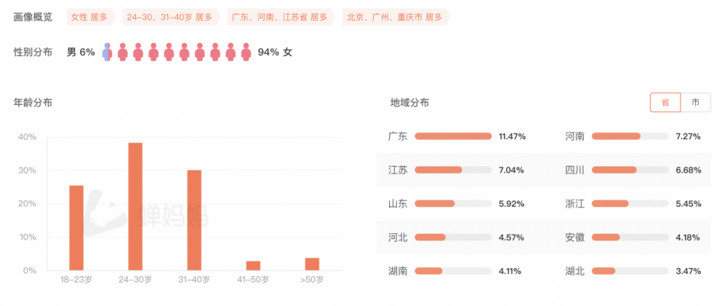Viewport: 725px width, 306px height.
Task: Click the 24-30岁 age bar
Action: pos(136,207)
